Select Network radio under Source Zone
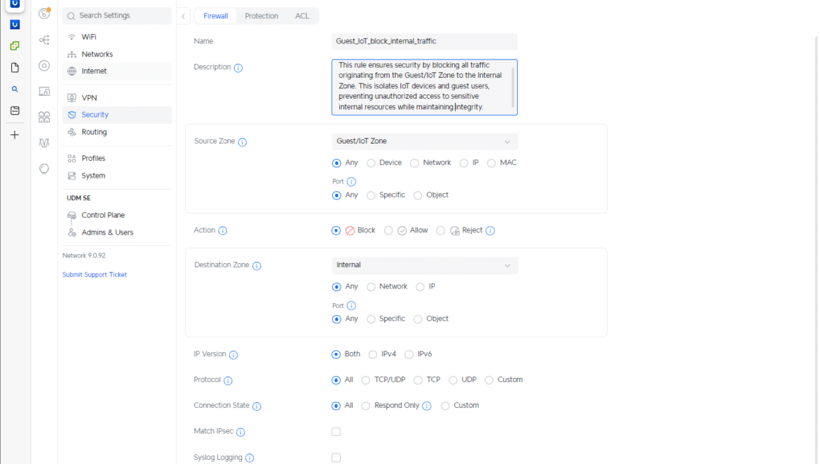The image size is (820, 464). pyautogui.click(x=414, y=163)
